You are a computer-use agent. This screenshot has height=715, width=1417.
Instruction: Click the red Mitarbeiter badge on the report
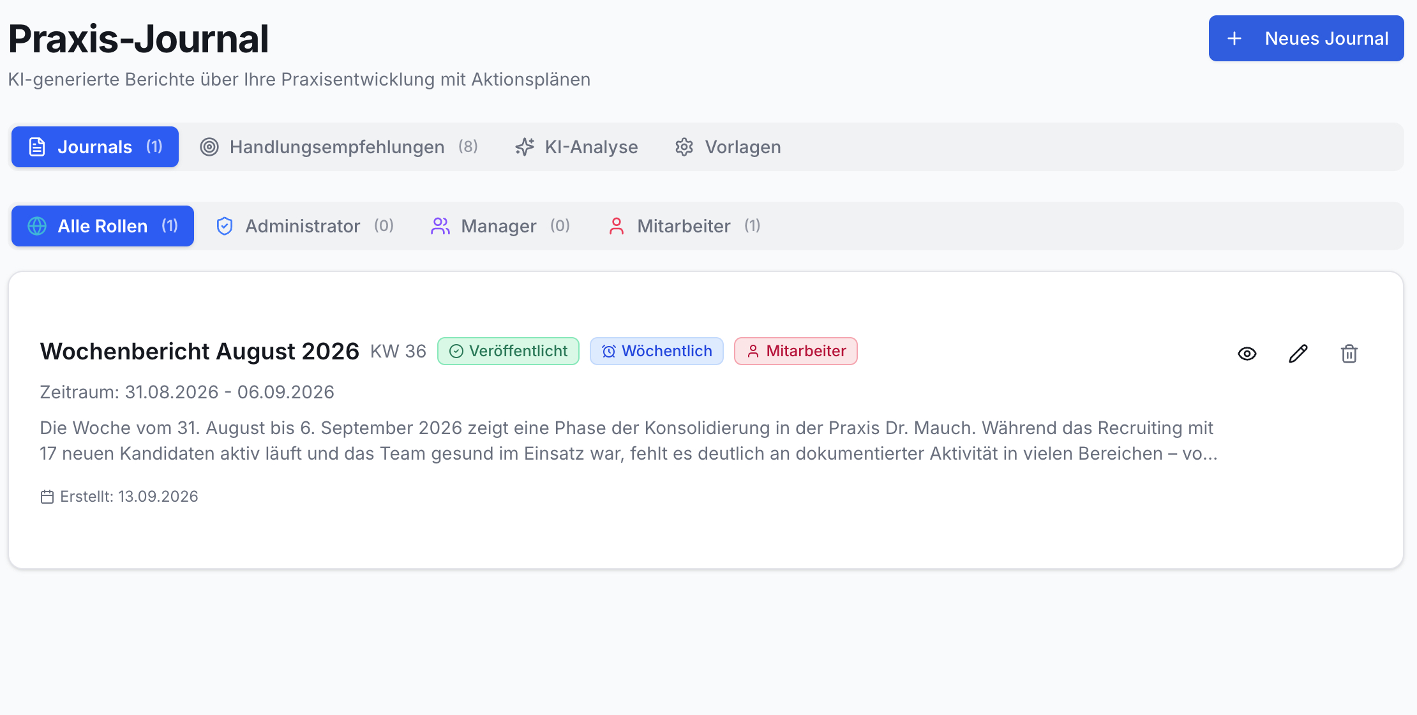click(795, 351)
